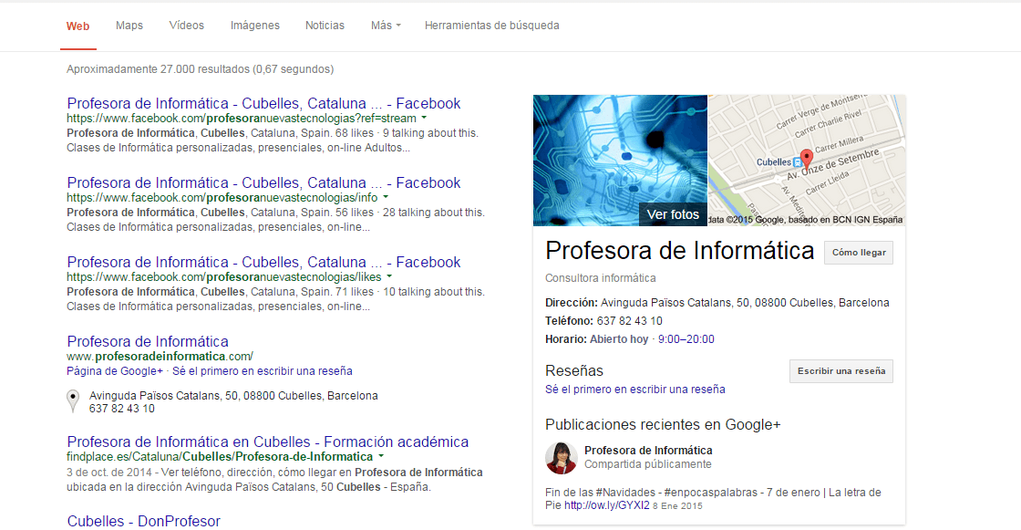
Task: Click the '8 Ene 2015' post date
Action: pyautogui.click(x=677, y=506)
